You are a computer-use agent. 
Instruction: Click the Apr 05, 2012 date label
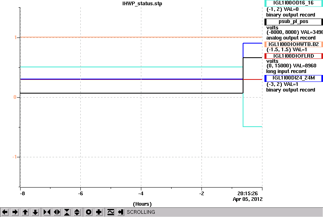point(247,199)
